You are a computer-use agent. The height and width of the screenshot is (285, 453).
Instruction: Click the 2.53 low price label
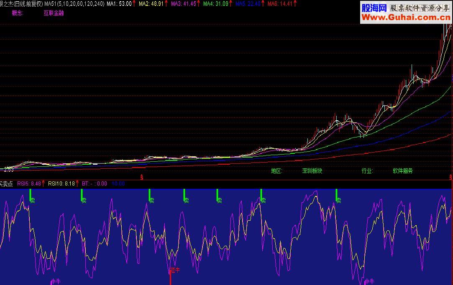[x=9, y=170]
